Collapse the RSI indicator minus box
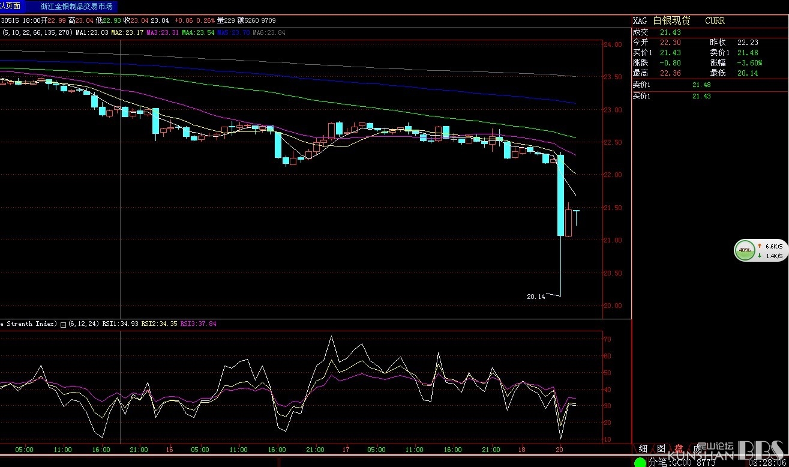Viewport: 789px width, 467px height. click(63, 324)
